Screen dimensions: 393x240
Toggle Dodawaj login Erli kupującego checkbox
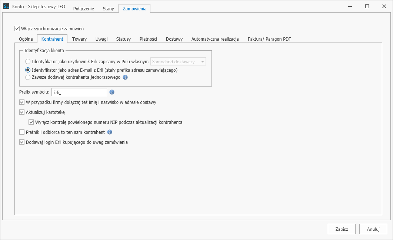point(22,142)
